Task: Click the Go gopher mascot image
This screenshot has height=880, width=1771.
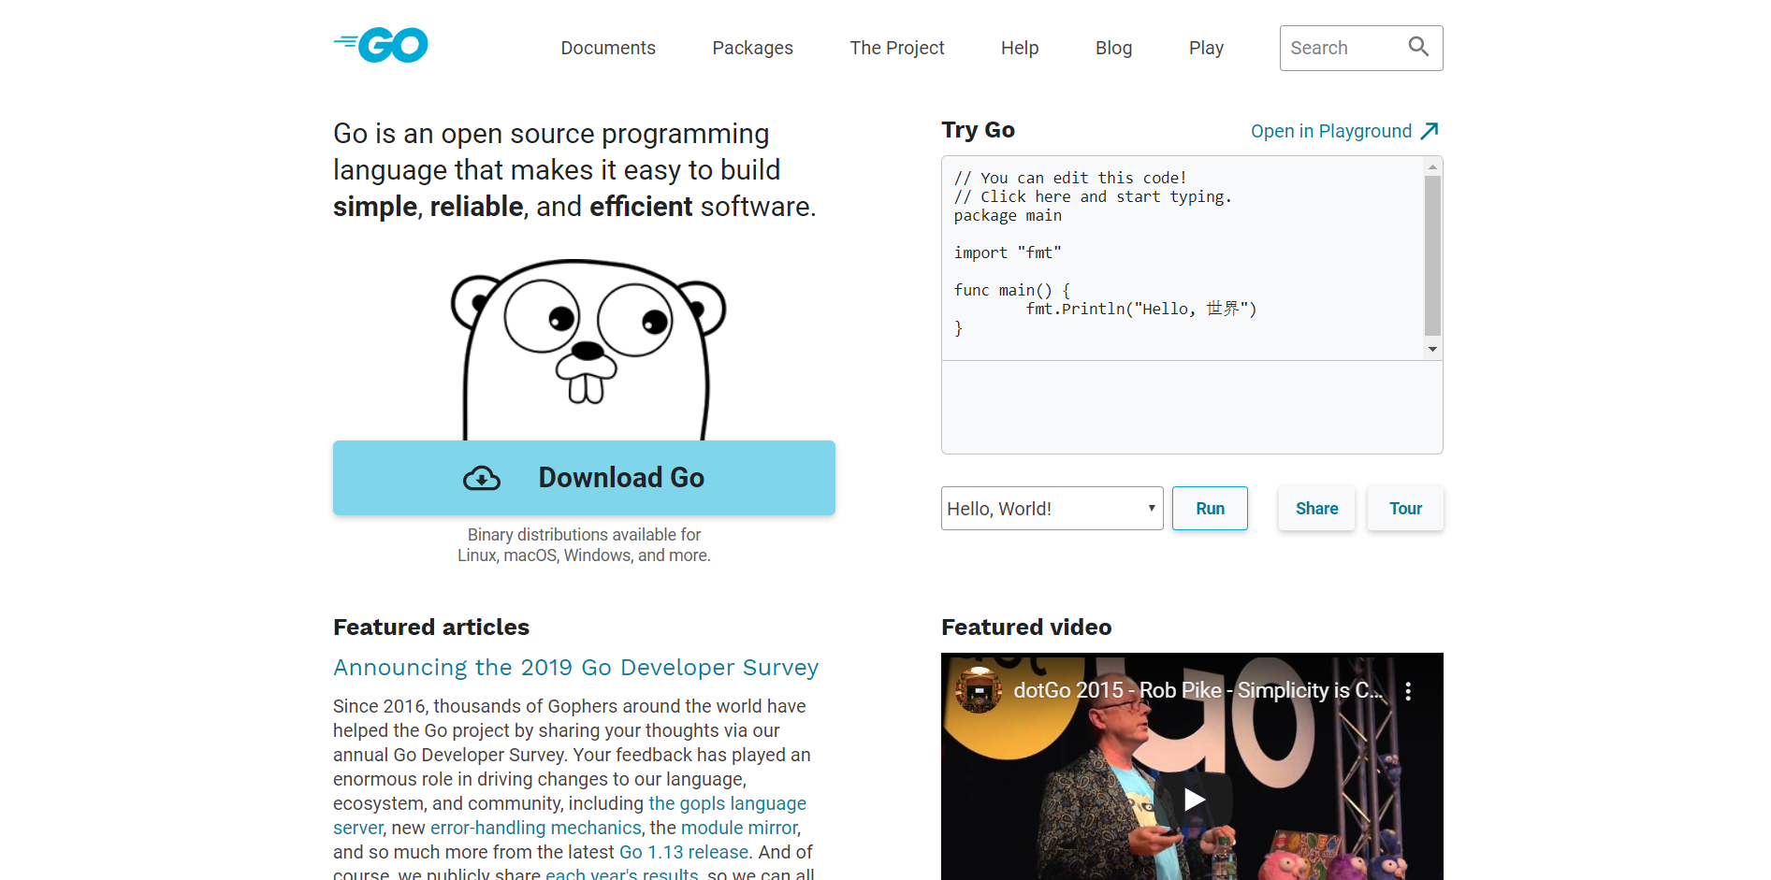Action: pyautogui.click(x=587, y=348)
